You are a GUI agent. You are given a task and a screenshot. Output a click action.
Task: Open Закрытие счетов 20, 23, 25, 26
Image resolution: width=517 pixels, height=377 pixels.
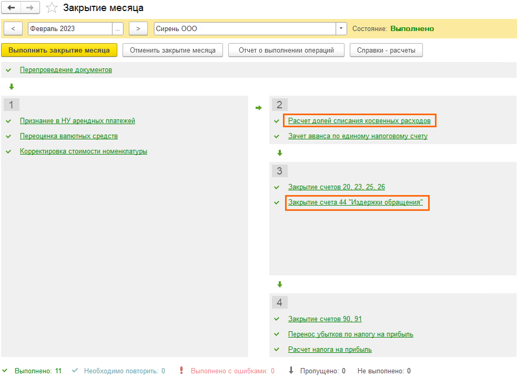point(337,187)
